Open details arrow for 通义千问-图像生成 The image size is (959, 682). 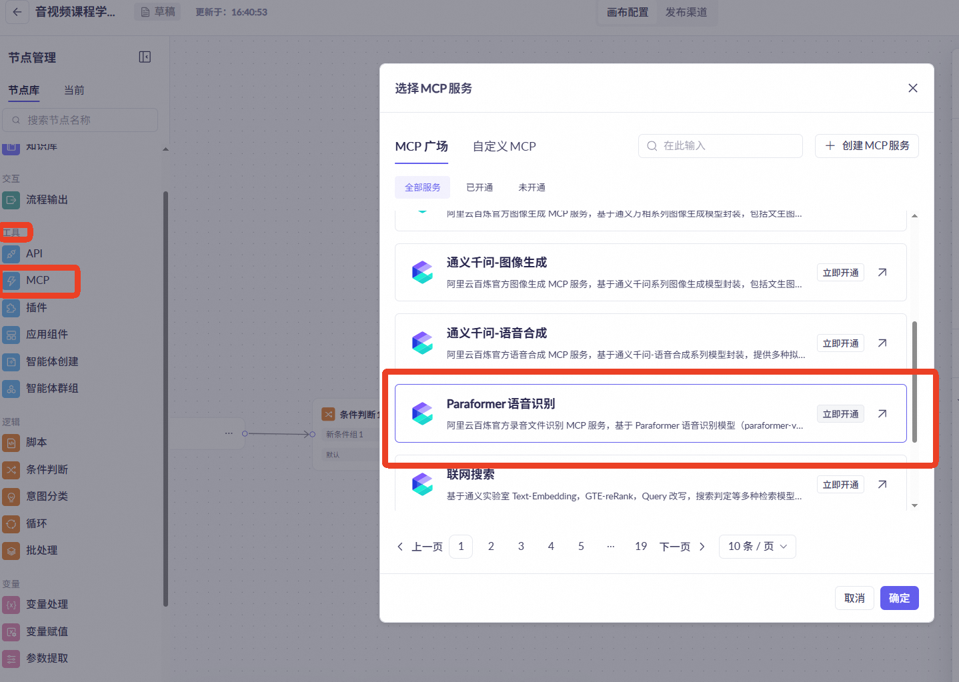882,272
